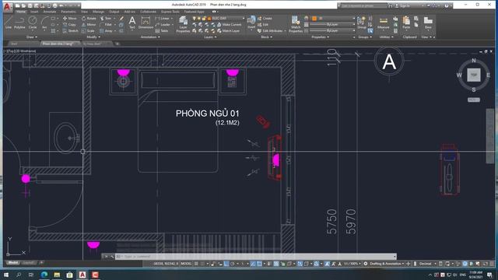
Task: Switch to the Model layout tab
Action: (x=13, y=263)
